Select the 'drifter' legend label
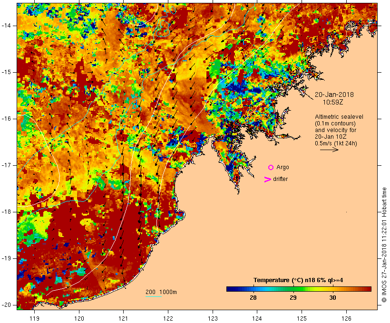Screen dimensions: 390x323 [x=280, y=179]
